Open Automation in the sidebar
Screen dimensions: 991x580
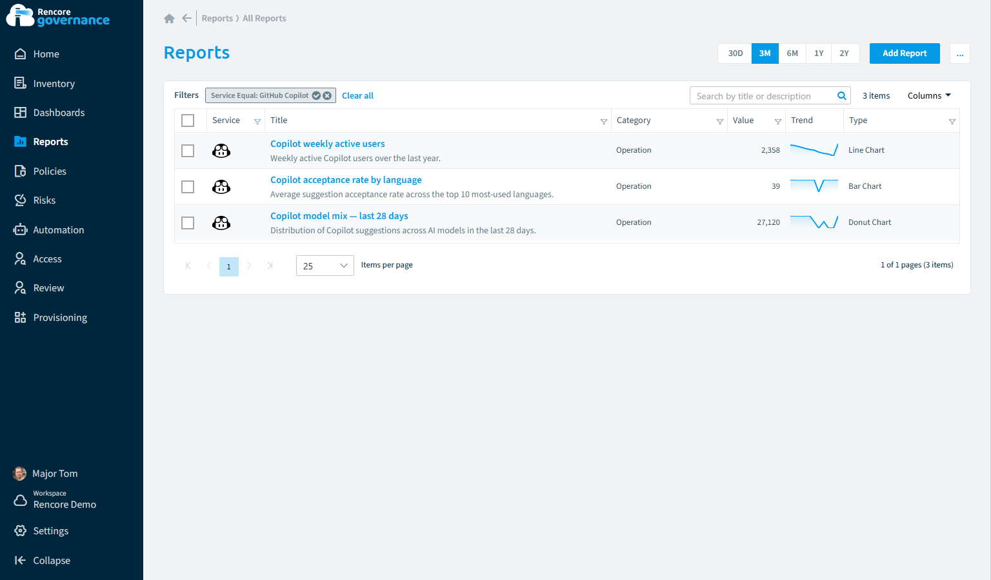[x=58, y=230]
